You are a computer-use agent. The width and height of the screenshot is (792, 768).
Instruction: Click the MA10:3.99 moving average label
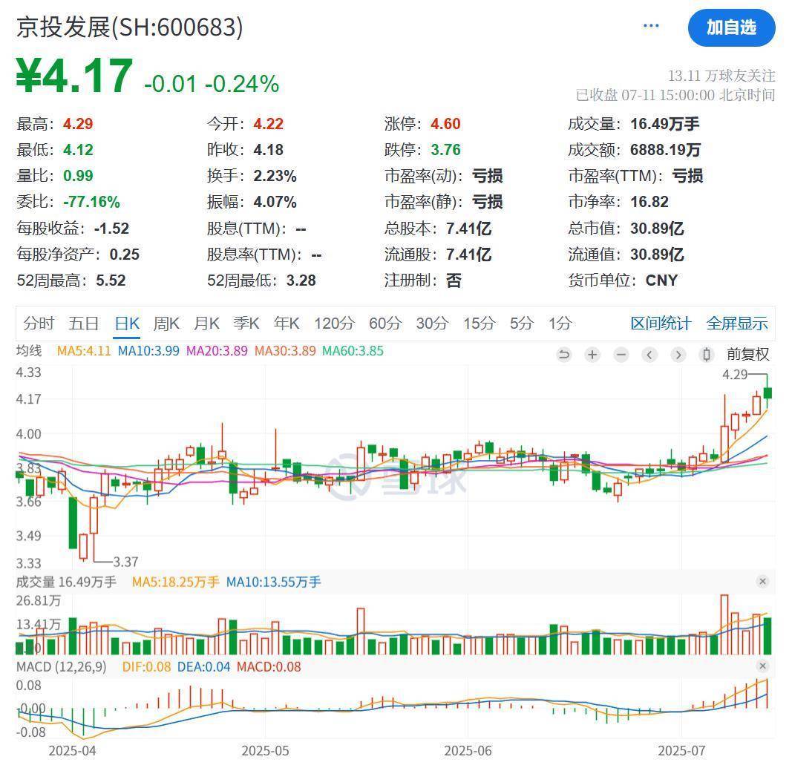point(148,350)
